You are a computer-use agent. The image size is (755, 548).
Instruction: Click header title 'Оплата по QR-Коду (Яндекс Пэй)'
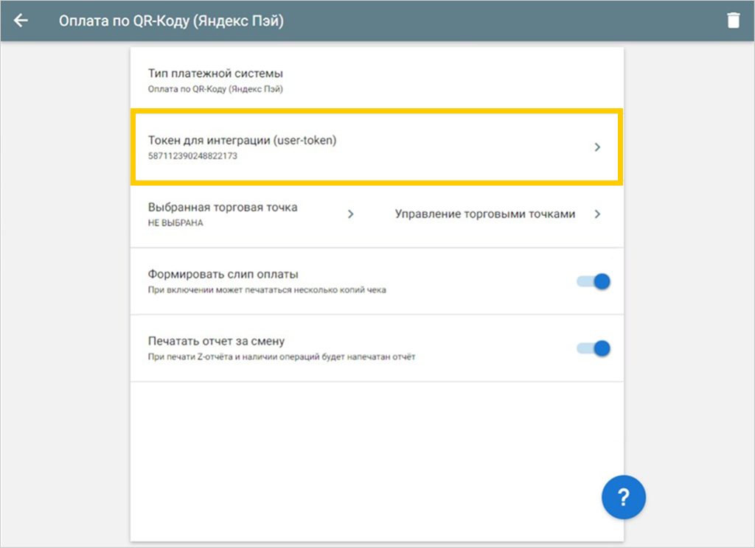coord(171,21)
